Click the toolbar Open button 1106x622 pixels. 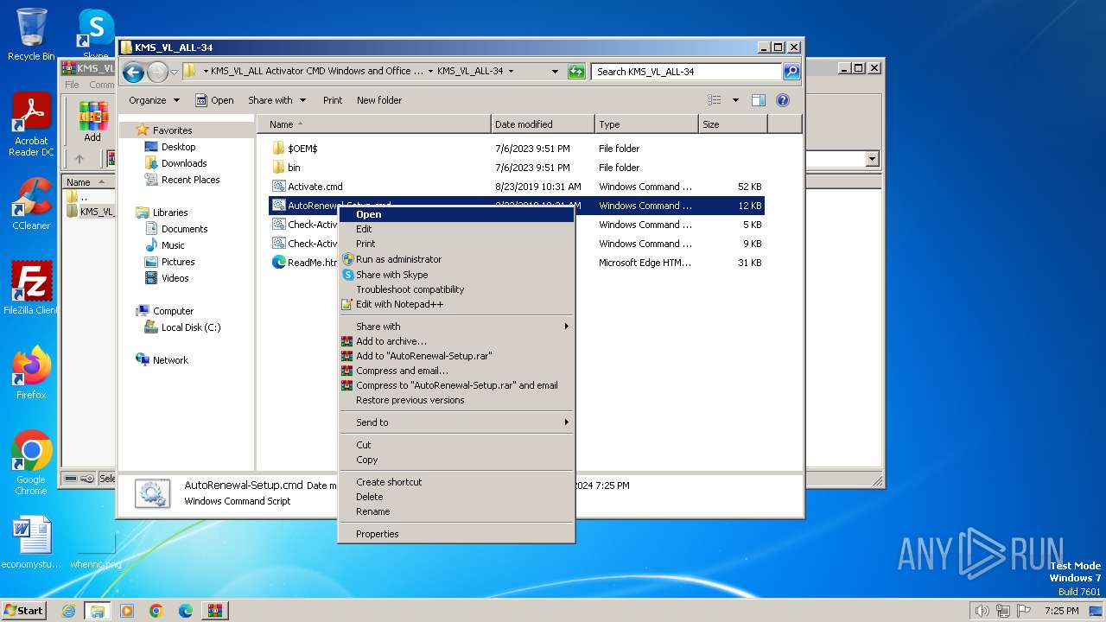214,100
